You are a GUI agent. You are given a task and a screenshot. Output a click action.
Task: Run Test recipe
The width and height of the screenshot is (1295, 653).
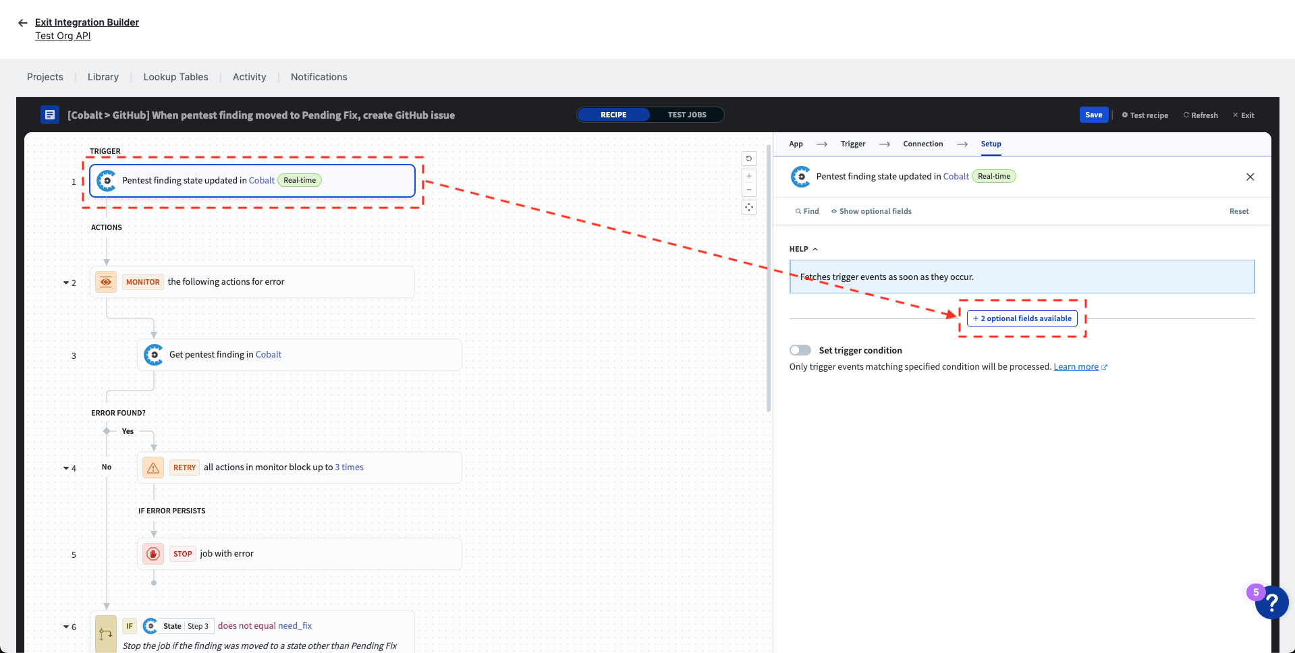[1145, 115]
